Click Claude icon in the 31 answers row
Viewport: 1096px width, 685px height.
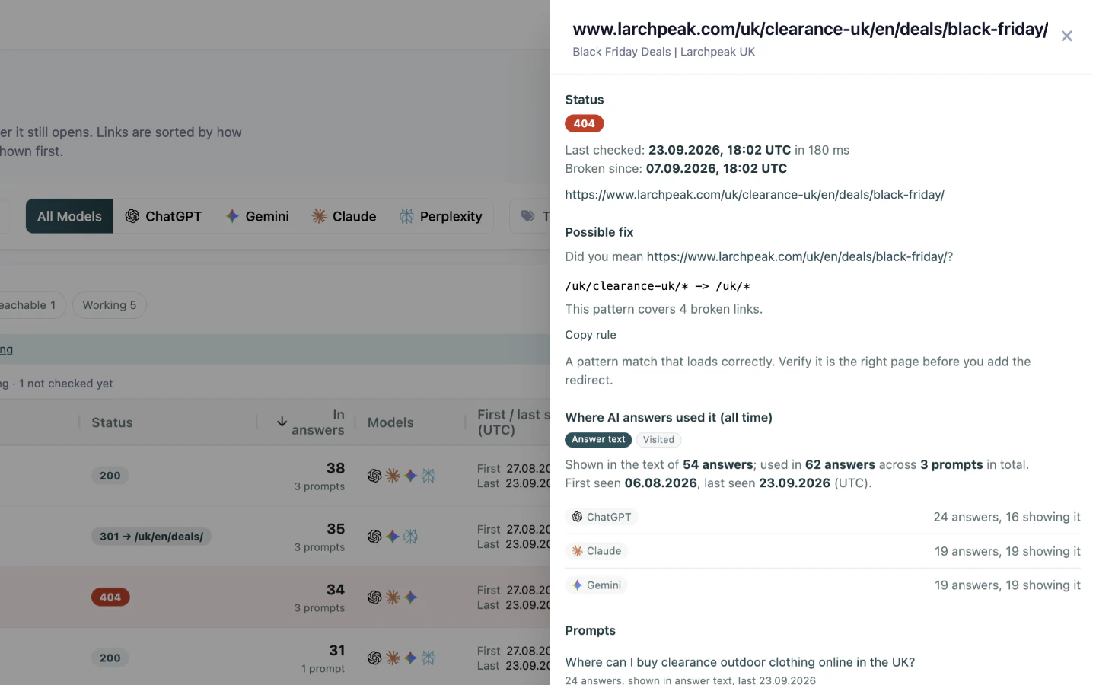point(393,658)
